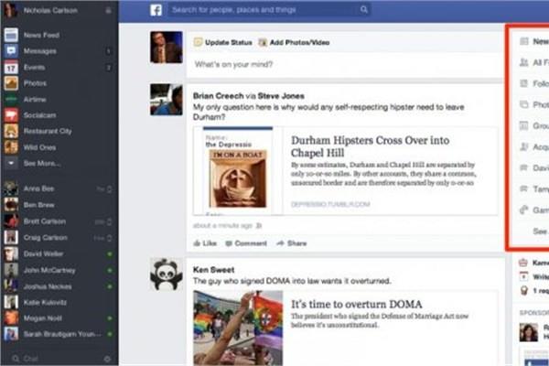The width and height of the screenshot is (549, 366).
Task: Open It's time to overturn DOMA article
Action: coord(357,304)
